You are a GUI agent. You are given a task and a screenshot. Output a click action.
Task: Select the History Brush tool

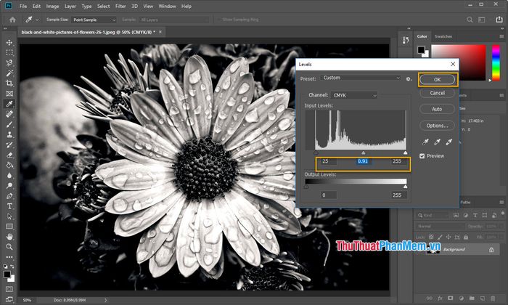pos(9,145)
